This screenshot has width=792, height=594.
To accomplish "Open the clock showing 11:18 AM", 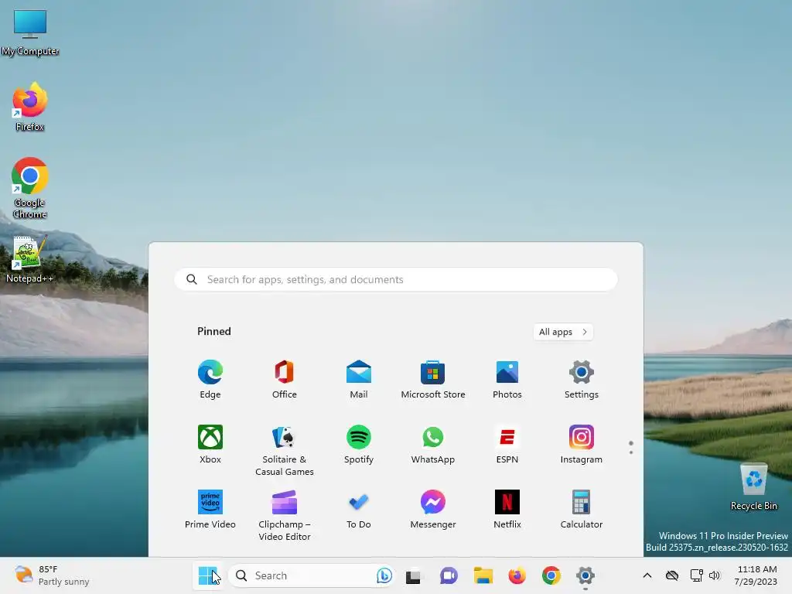I will [x=756, y=575].
